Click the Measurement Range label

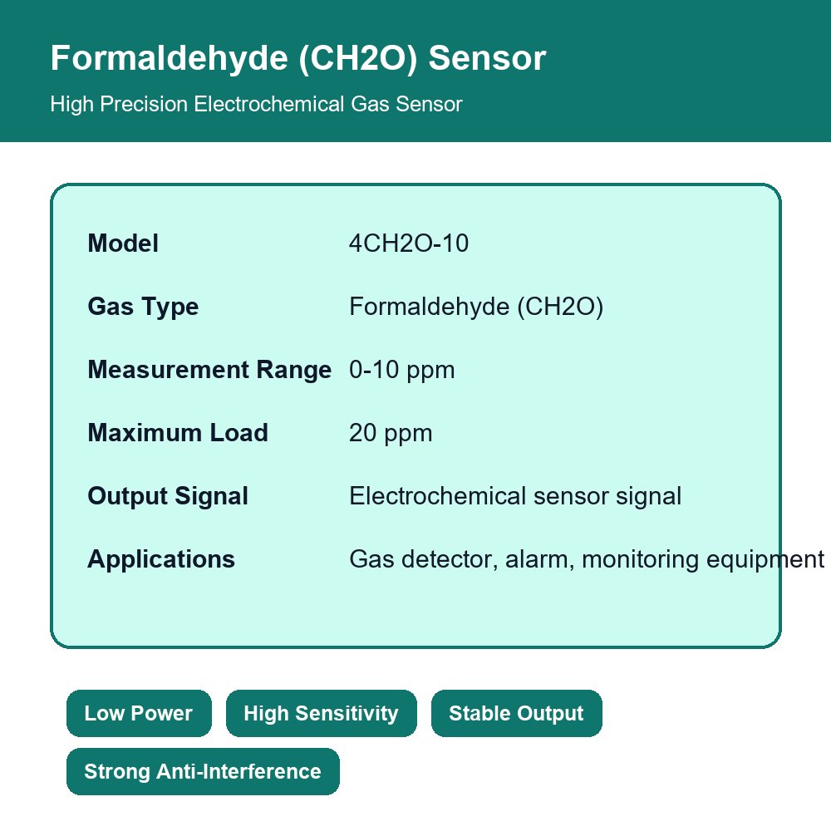pos(209,370)
